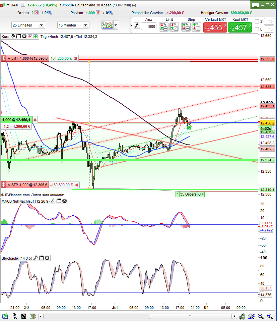Place first Stop order icon

[186, 26]
